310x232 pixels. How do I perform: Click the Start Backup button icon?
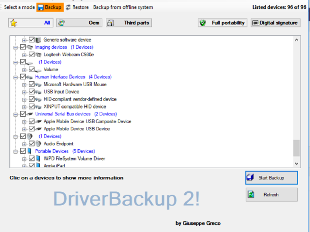(250, 178)
